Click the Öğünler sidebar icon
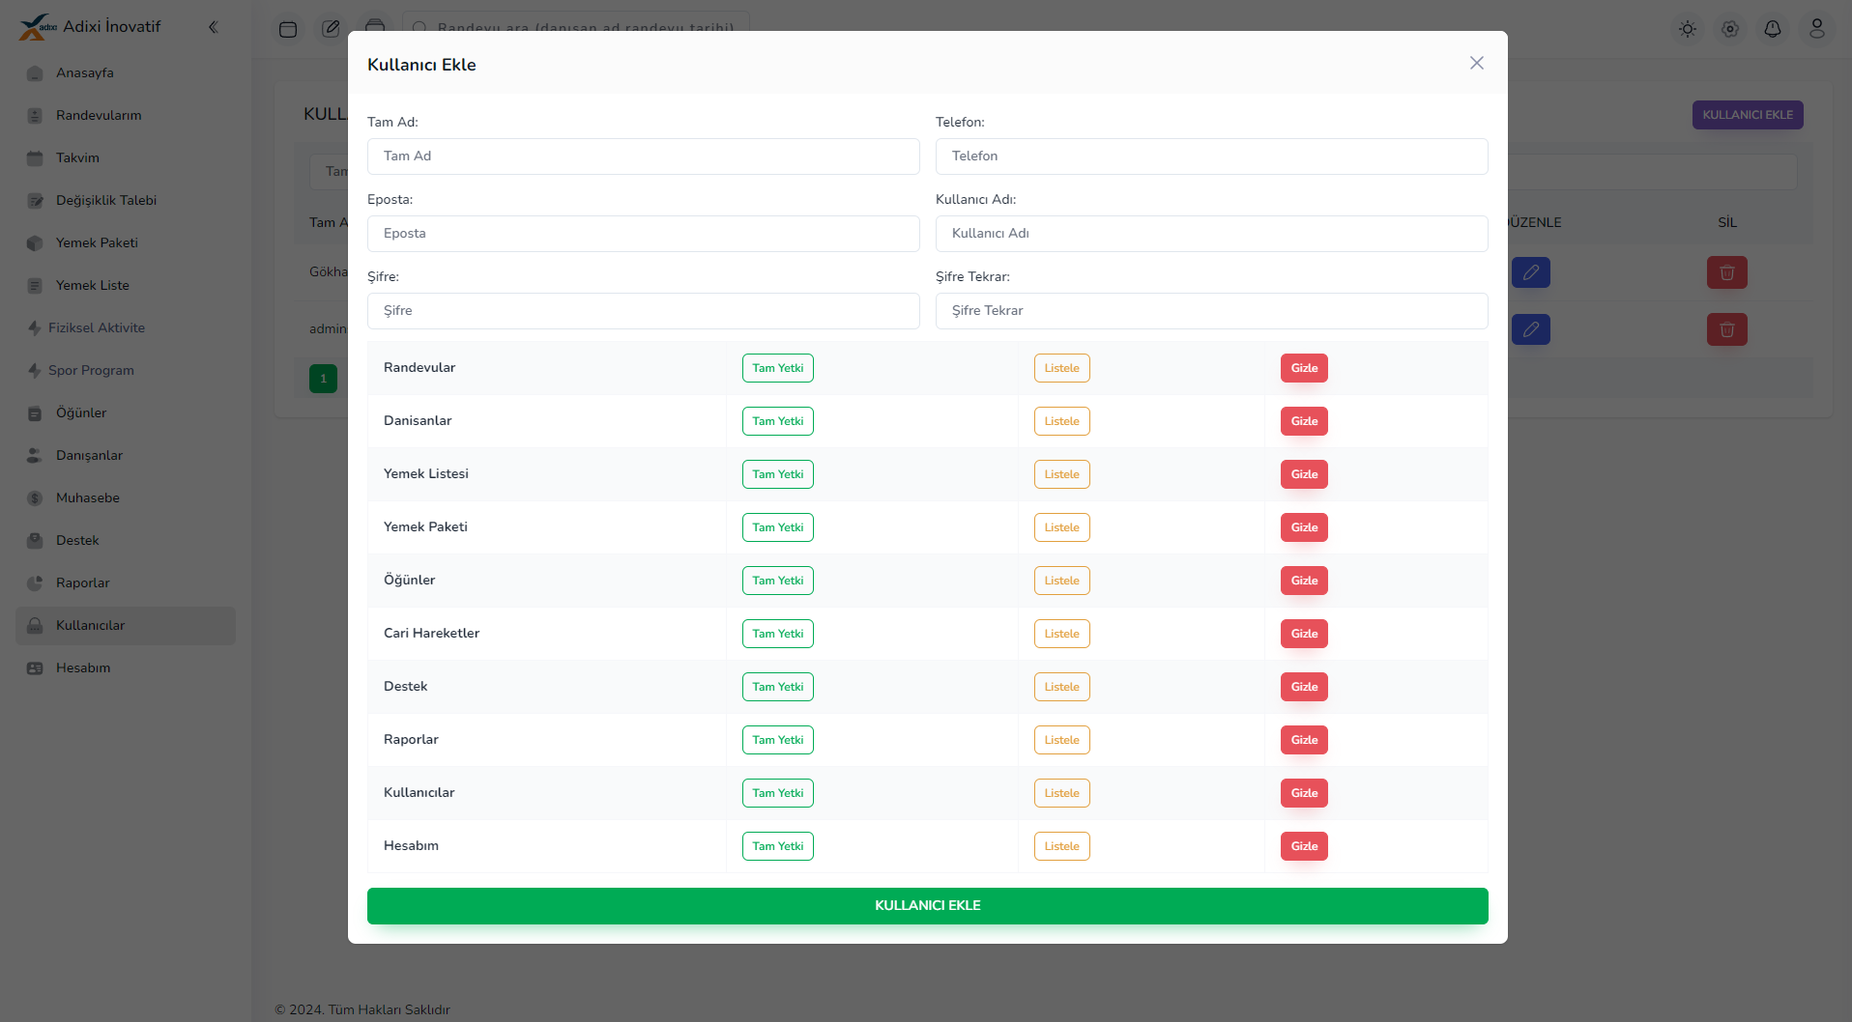1852x1022 pixels. tap(35, 413)
